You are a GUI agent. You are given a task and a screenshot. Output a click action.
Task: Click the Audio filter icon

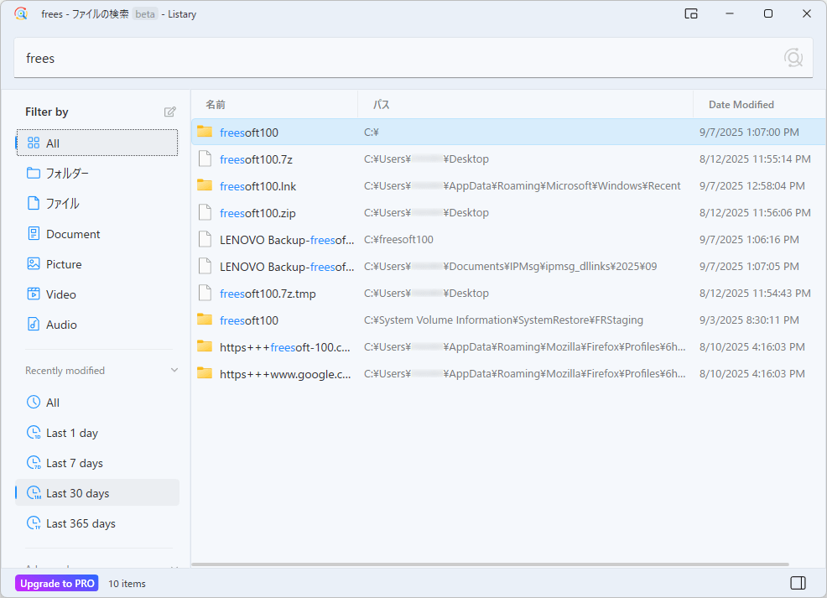coord(34,325)
